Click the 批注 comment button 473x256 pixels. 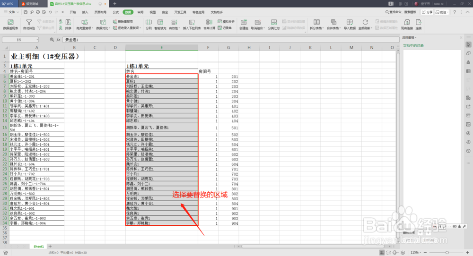442,12
